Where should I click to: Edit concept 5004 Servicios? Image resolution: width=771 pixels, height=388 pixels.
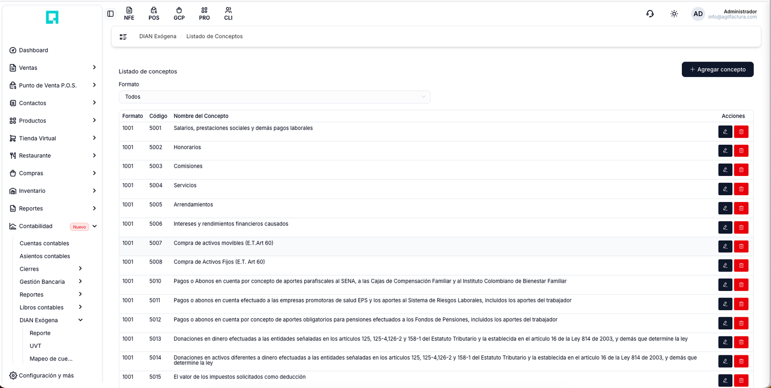point(725,189)
